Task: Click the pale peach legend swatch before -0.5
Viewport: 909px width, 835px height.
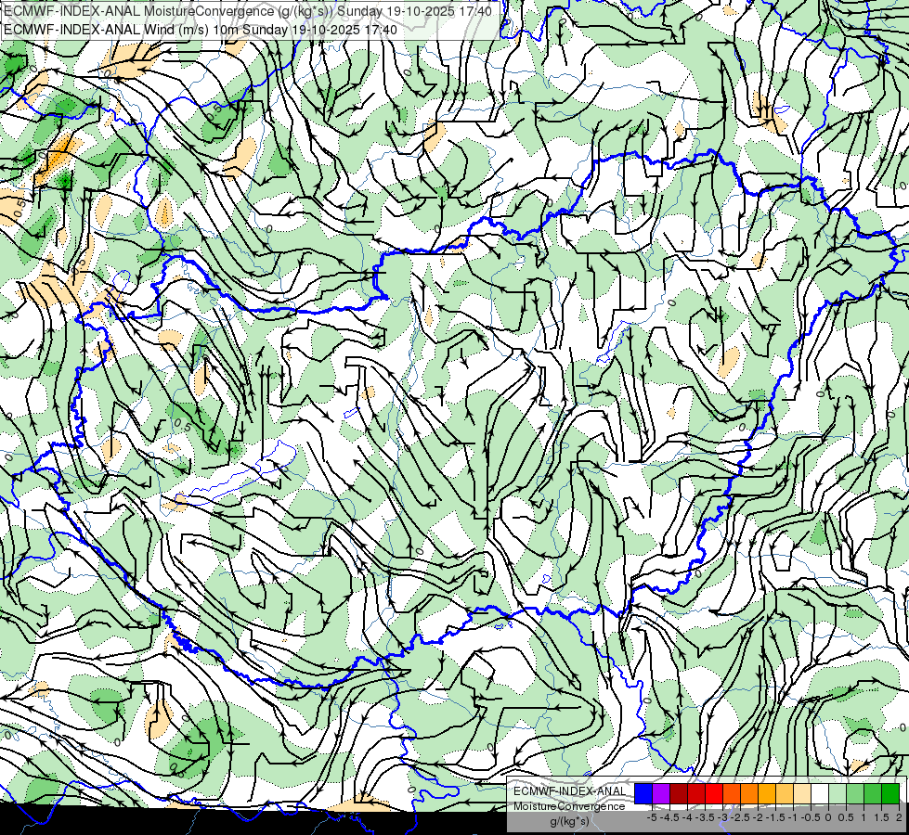Action: click(x=802, y=793)
